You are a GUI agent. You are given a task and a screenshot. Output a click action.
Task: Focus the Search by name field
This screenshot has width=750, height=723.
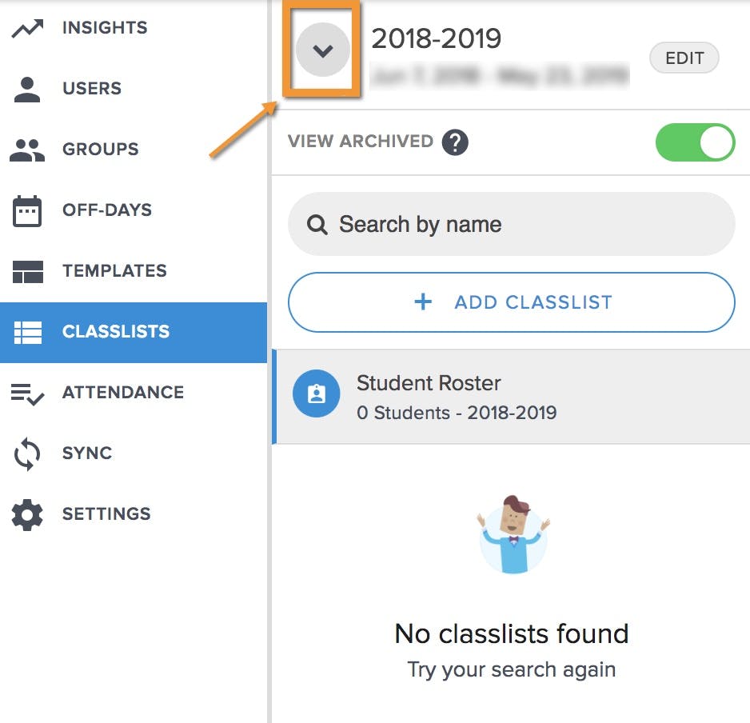(x=511, y=224)
